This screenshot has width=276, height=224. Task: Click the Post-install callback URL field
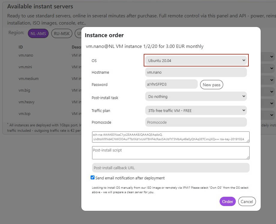pyautogui.click(x=171, y=168)
